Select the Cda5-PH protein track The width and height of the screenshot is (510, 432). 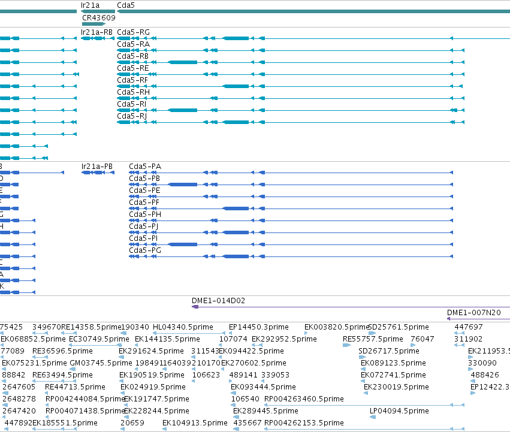click(291, 220)
